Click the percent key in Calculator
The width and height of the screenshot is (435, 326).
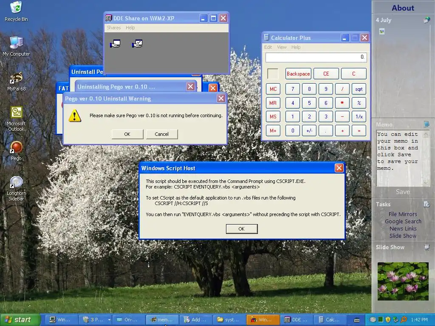359,103
